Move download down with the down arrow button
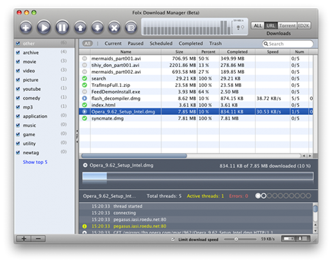Image resolution: width=332 pixels, height=263 pixels. (98, 28)
